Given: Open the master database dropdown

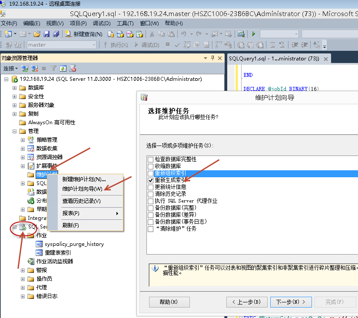Looking at the screenshot, I should (x=94, y=45).
